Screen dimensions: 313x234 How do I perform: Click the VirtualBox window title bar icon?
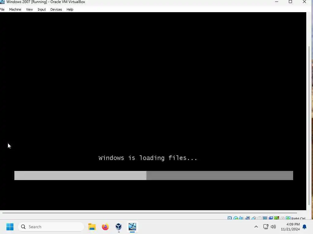2,2
